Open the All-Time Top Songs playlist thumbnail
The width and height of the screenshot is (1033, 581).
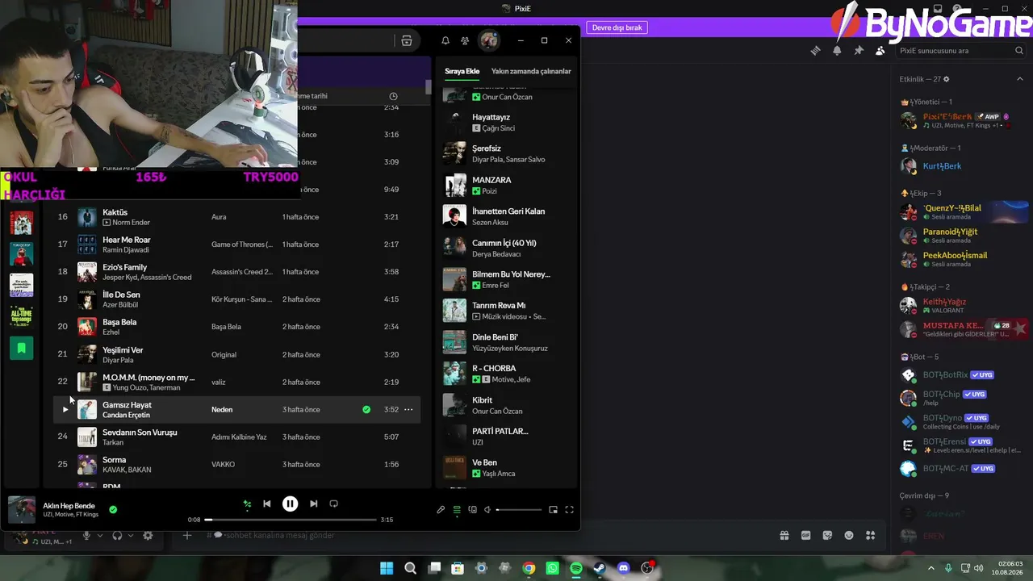pyautogui.click(x=22, y=316)
